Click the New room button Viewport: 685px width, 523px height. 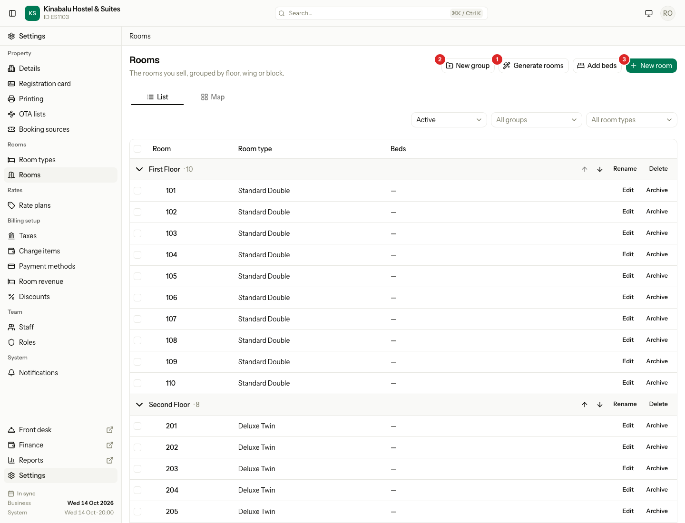pos(651,66)
